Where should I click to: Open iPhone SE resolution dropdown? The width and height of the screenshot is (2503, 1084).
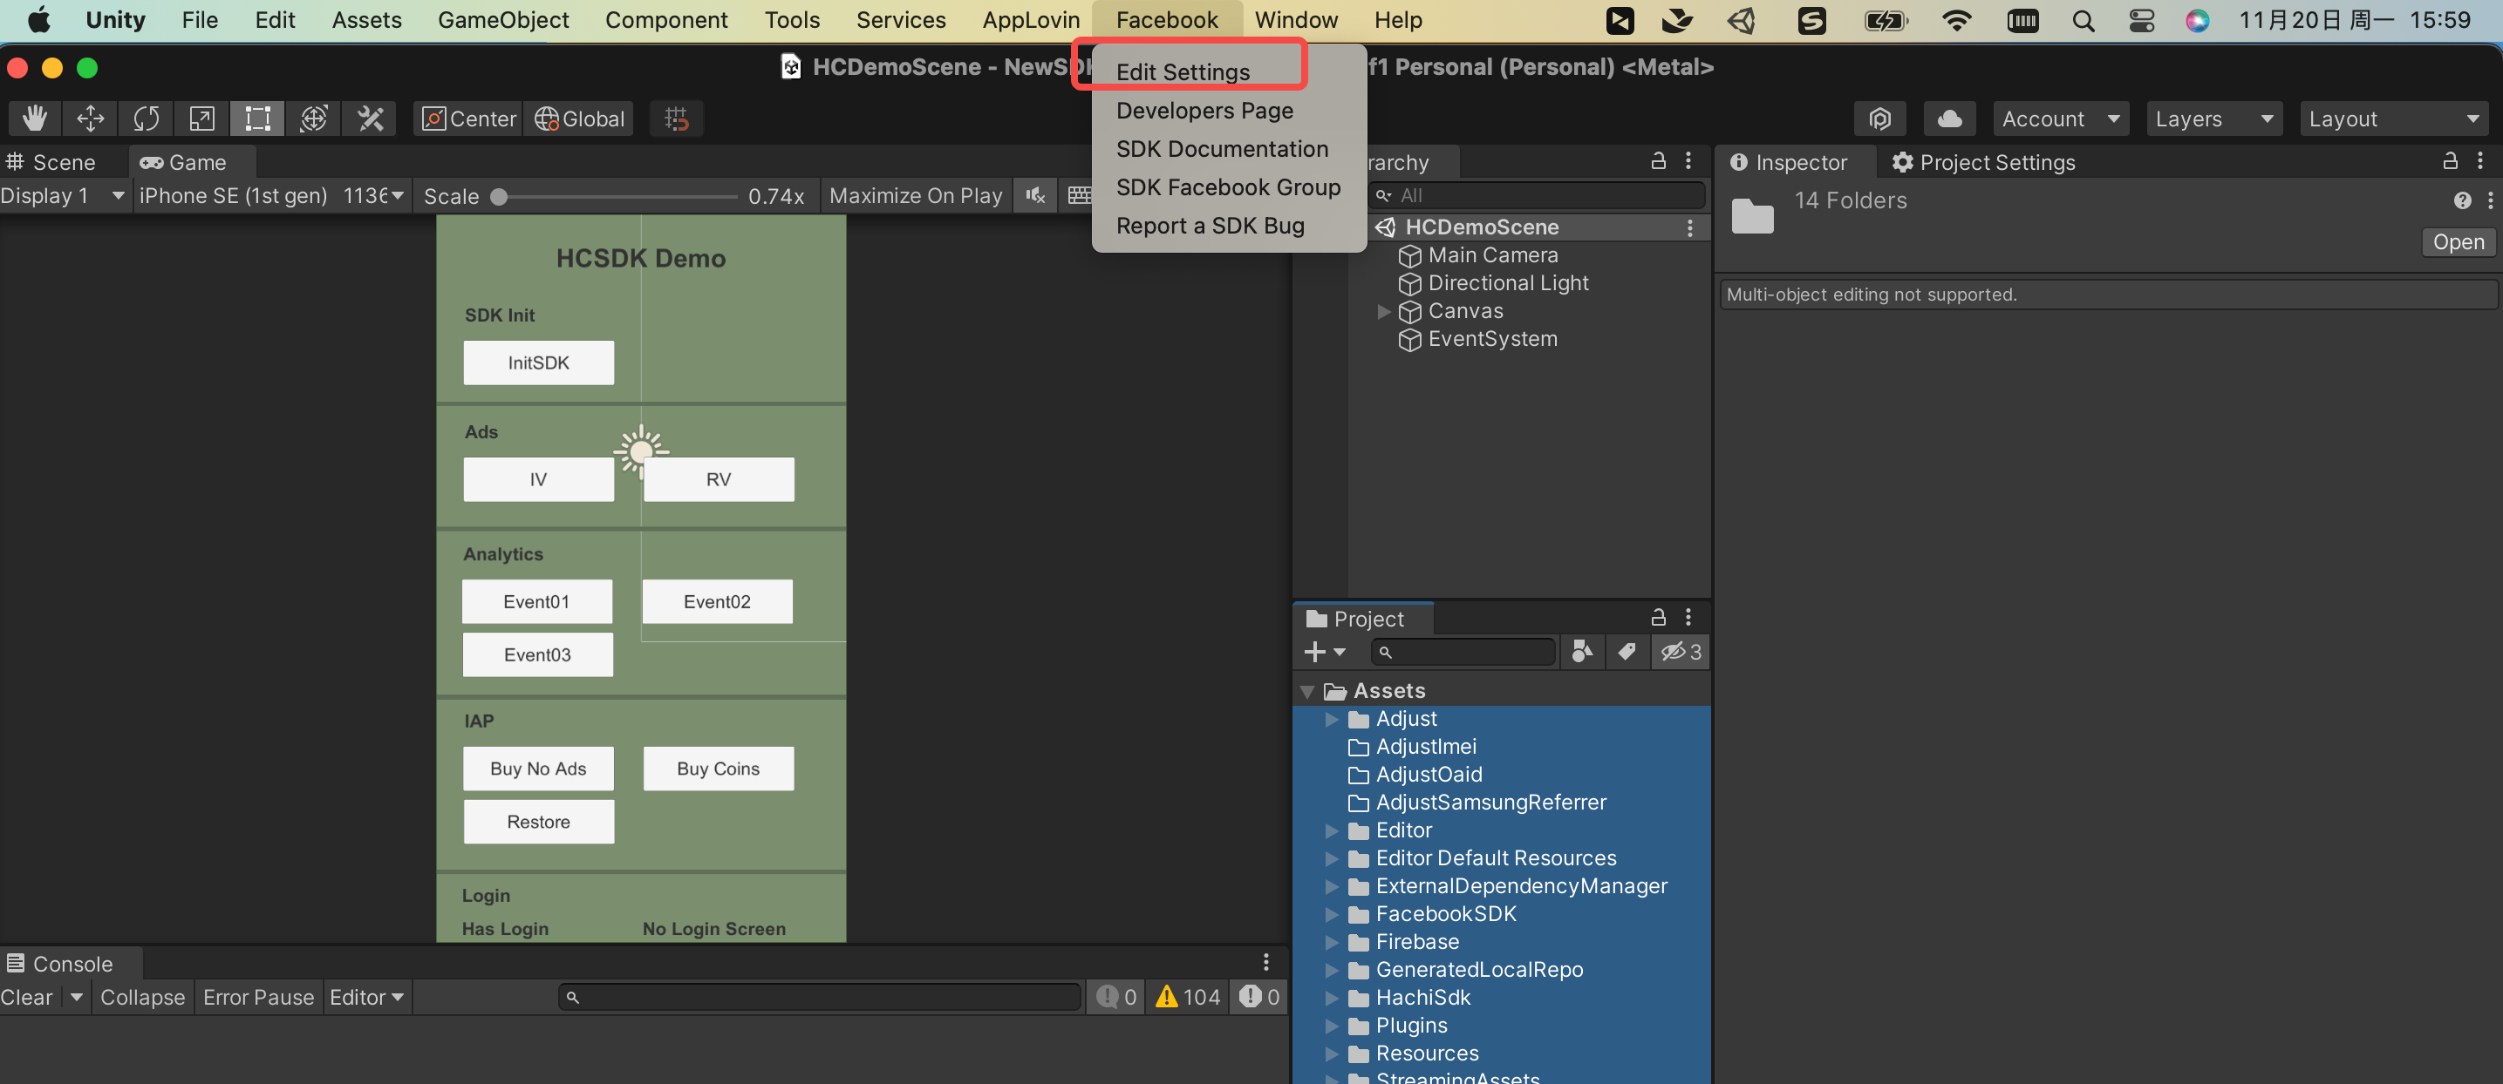pos(272,195)
